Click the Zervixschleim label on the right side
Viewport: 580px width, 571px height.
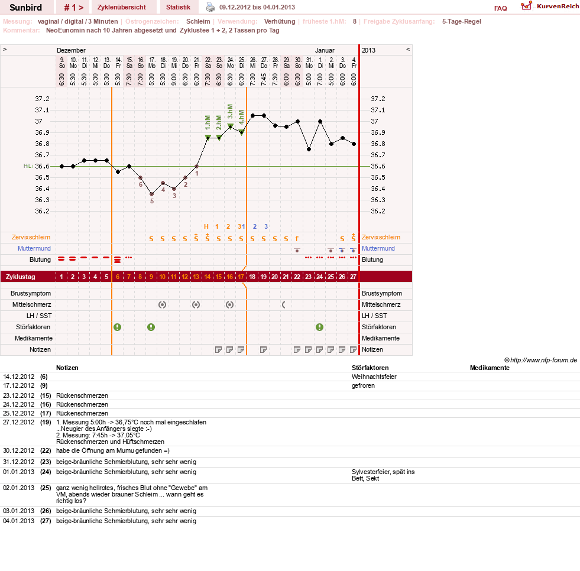pos(381,237)
